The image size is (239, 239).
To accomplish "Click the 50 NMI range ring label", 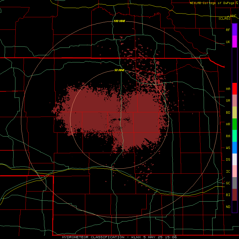I will coord(119,70).
